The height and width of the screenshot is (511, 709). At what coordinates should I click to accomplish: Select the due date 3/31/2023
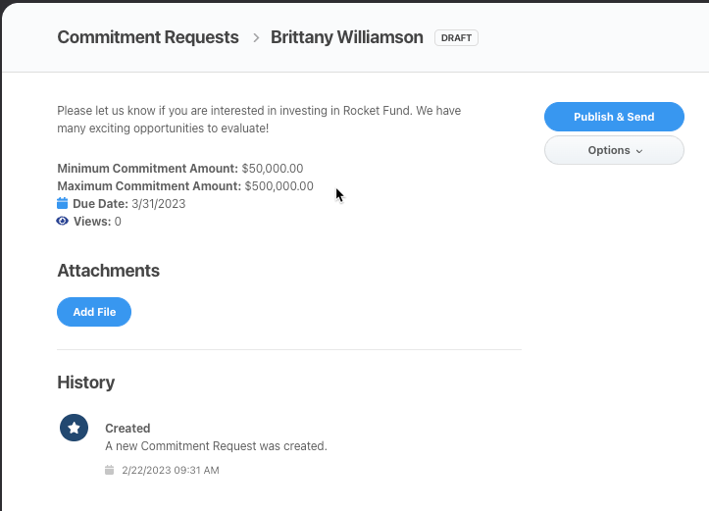(x=158, y=204)
